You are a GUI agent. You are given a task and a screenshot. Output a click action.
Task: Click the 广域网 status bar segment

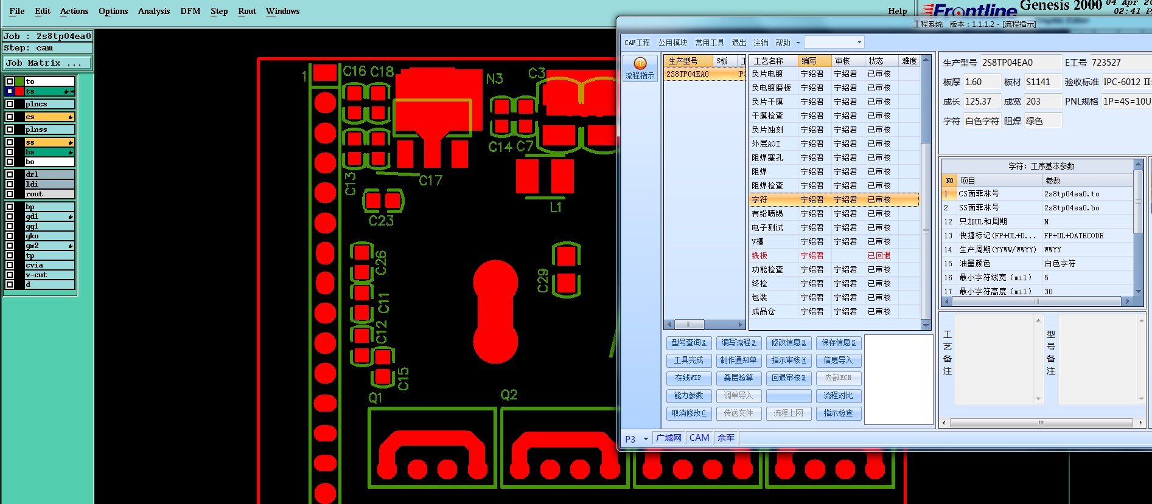(669, 438)
